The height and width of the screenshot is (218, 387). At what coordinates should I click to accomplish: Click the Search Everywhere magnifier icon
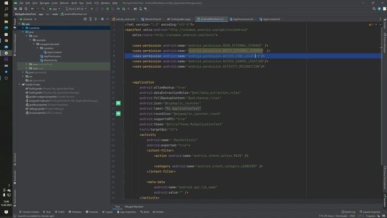(x=374, y=8)
